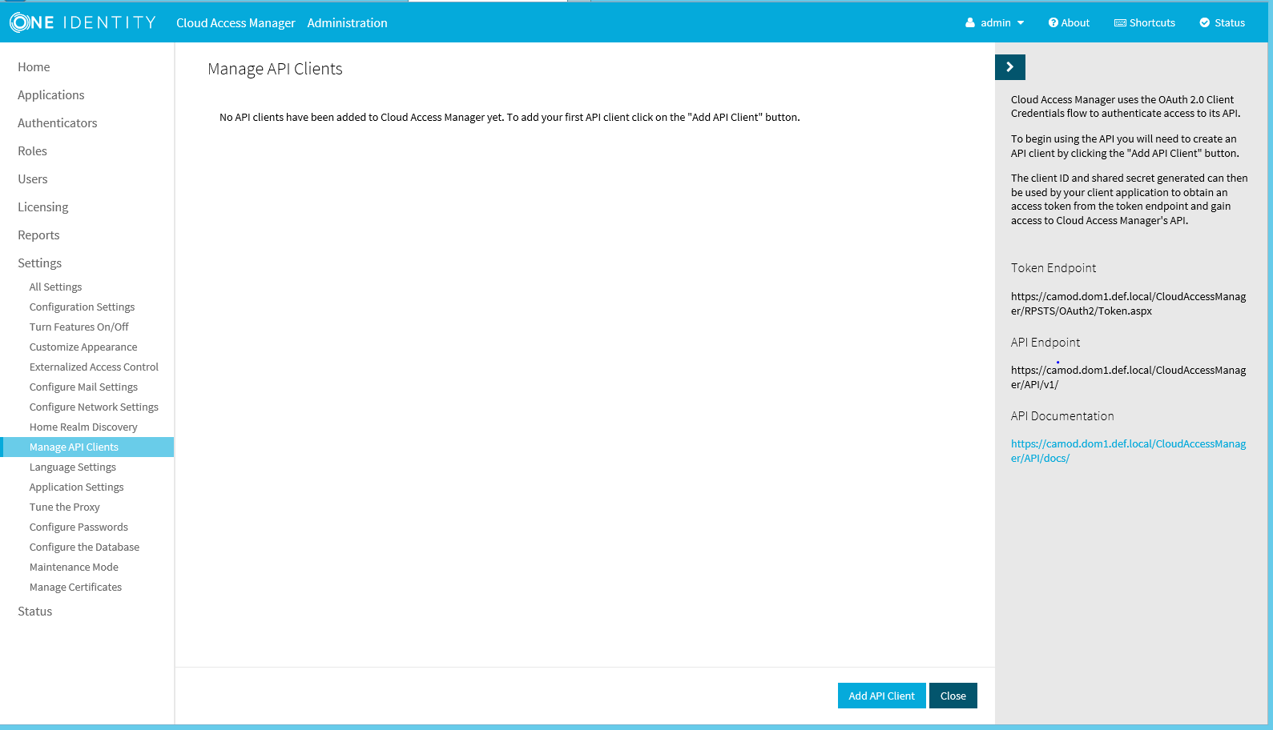Image resolution: width=1273 pixels, height=730 pixels.
Task: Click the Add API Client button
Action: point(881,696)
